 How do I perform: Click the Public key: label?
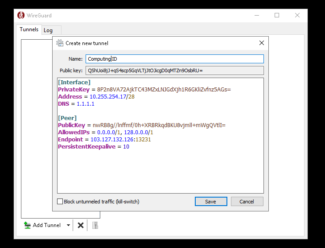click(71, 70)
